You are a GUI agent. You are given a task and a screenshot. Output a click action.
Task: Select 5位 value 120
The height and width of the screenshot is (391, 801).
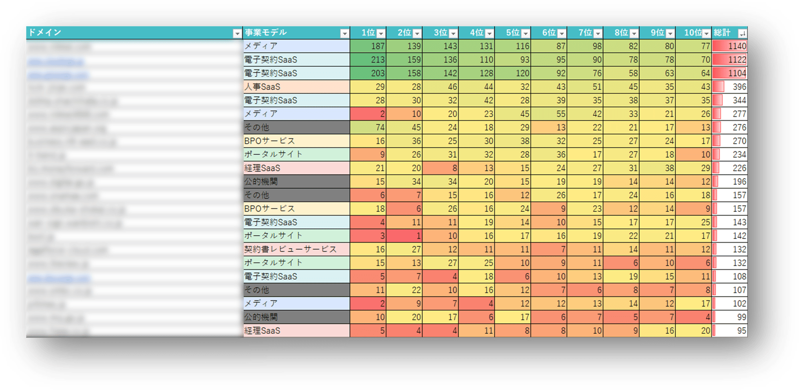point(513,73)
